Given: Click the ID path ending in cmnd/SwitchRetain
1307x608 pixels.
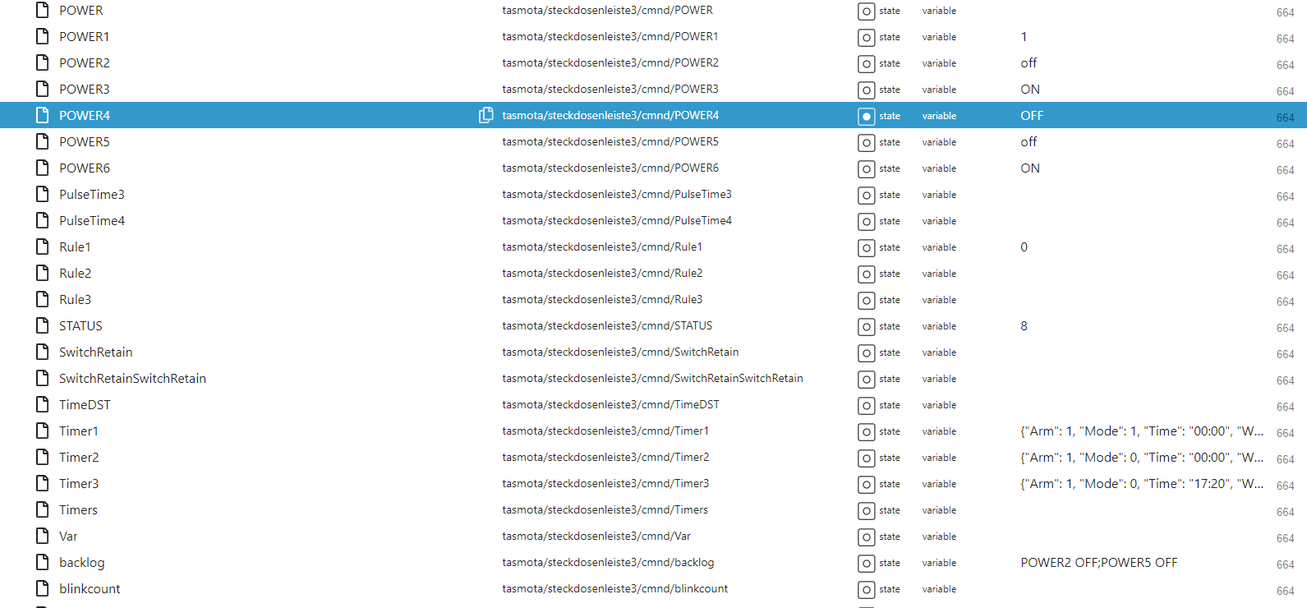Looking at the screenshot, I should (x=620, y=352).
